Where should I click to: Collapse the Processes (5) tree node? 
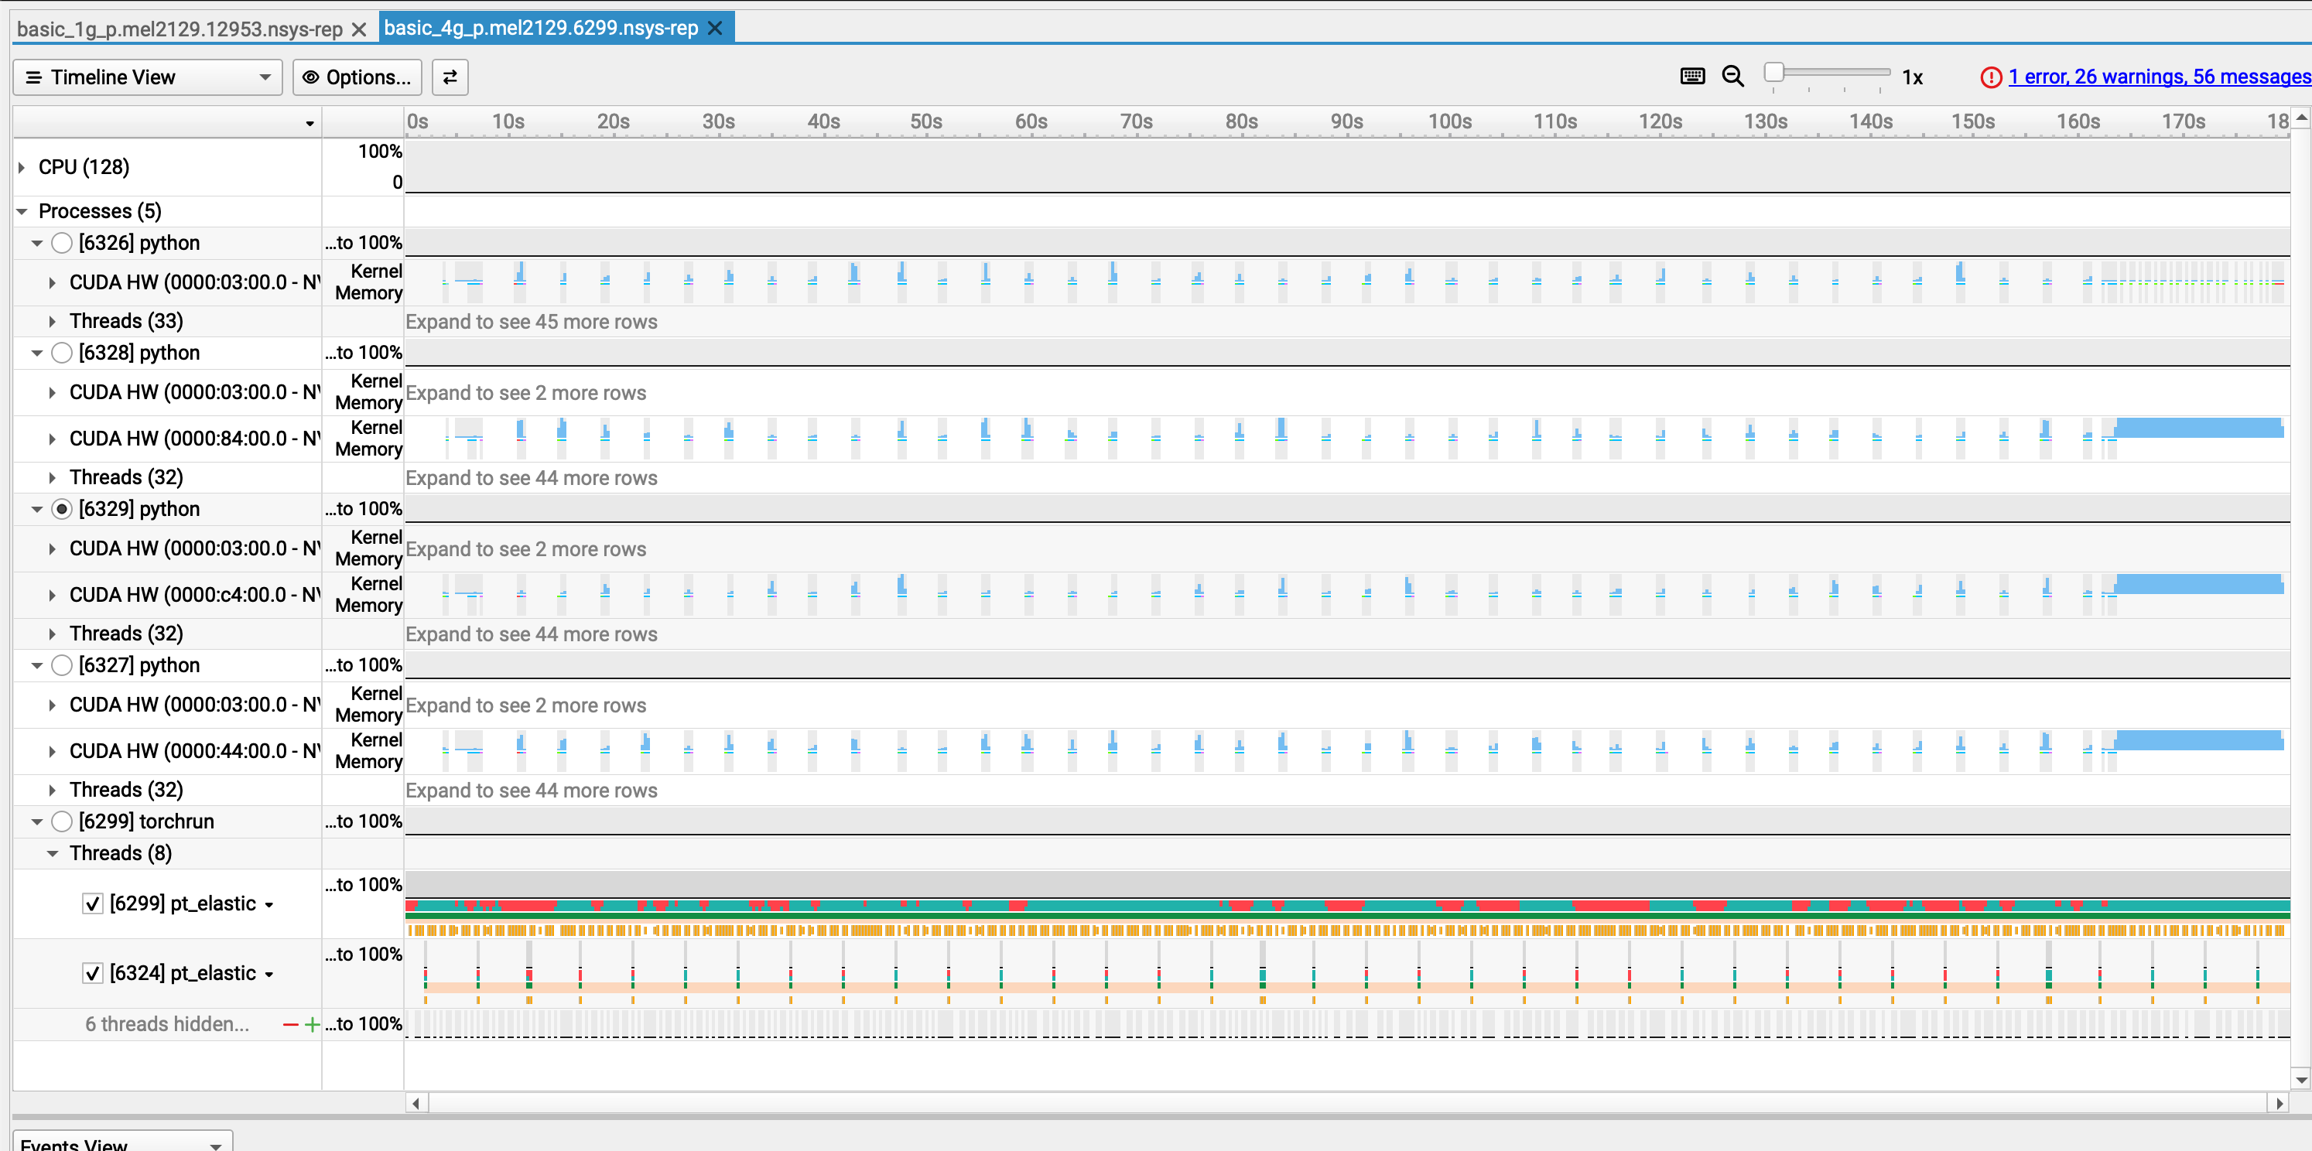22,212
